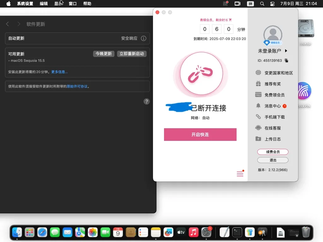Open the 编辑 menu
This screenshot has width=323, height=242.
44,4
